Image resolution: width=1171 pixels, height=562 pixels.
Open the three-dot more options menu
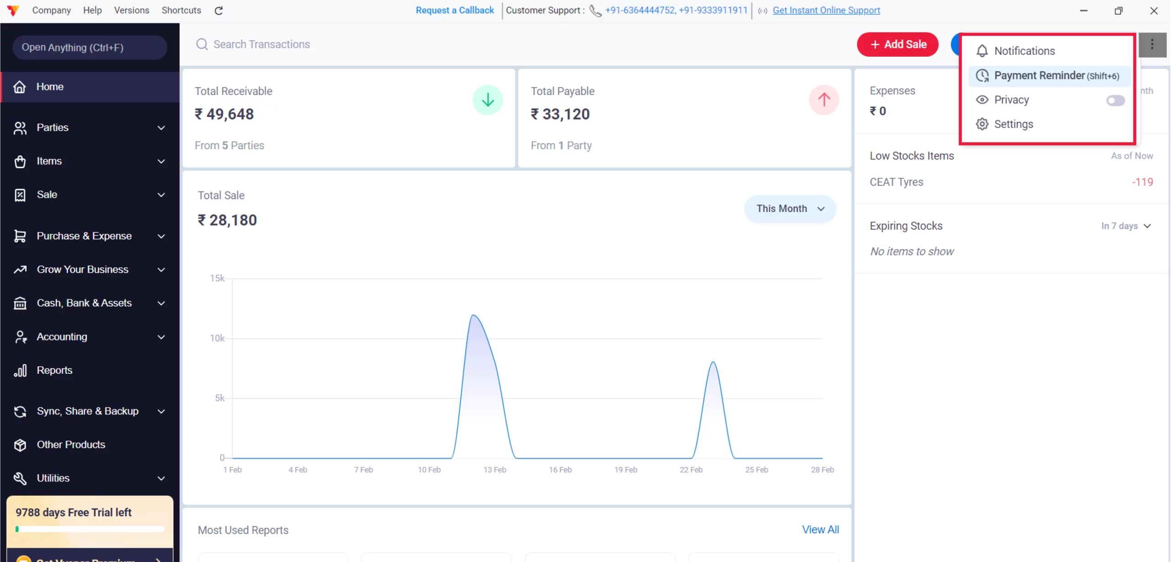[x=1152, y=44]
